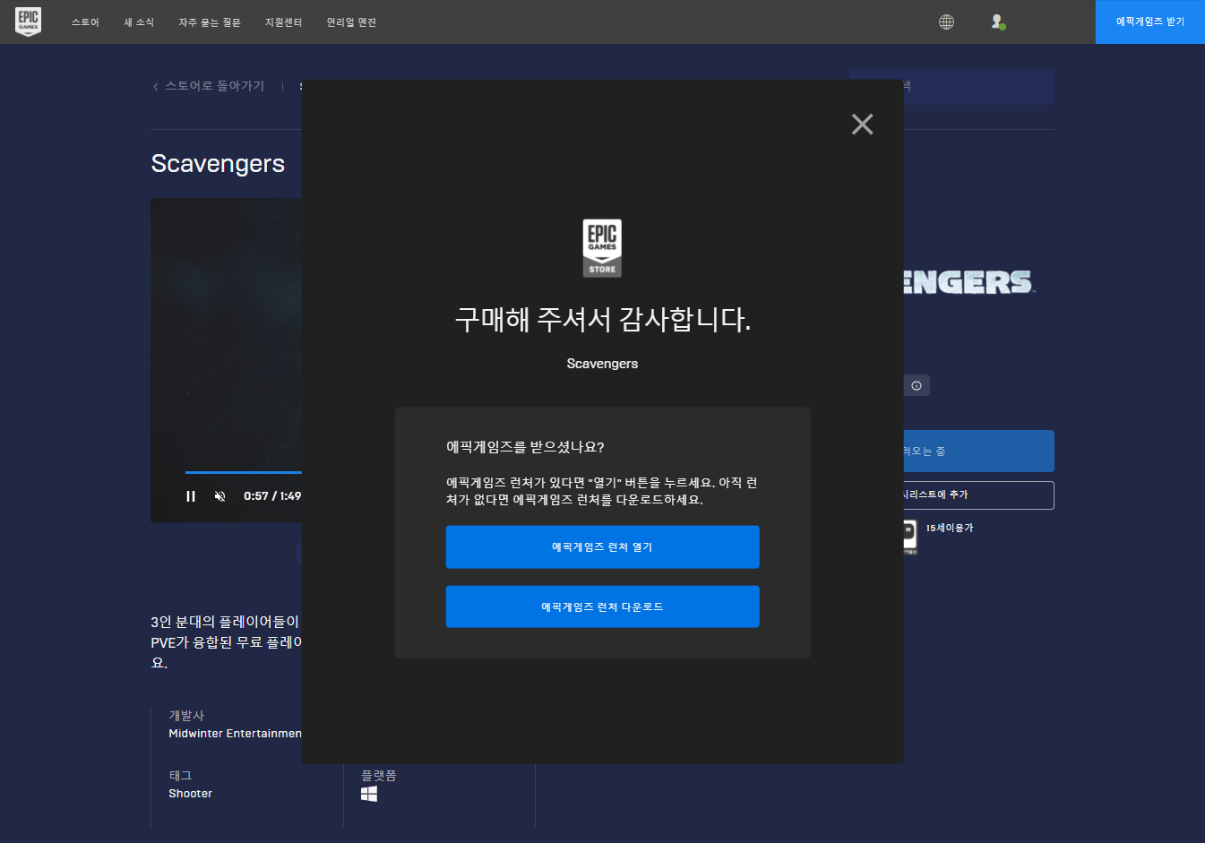
Task: Click the Shooter tag text
Action: pyautogui.click(x=191, y=794)
